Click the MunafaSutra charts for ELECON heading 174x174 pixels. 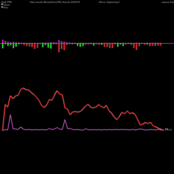pos(55,2)
